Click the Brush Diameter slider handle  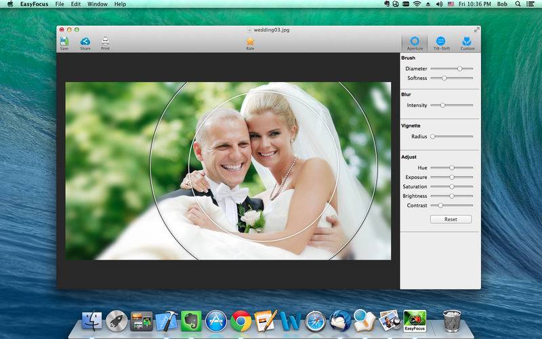click(460, 69)
